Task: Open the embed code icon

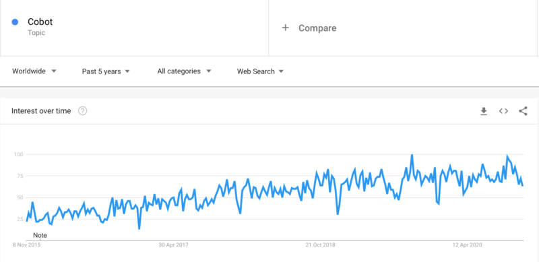Action: click(503, 111)
